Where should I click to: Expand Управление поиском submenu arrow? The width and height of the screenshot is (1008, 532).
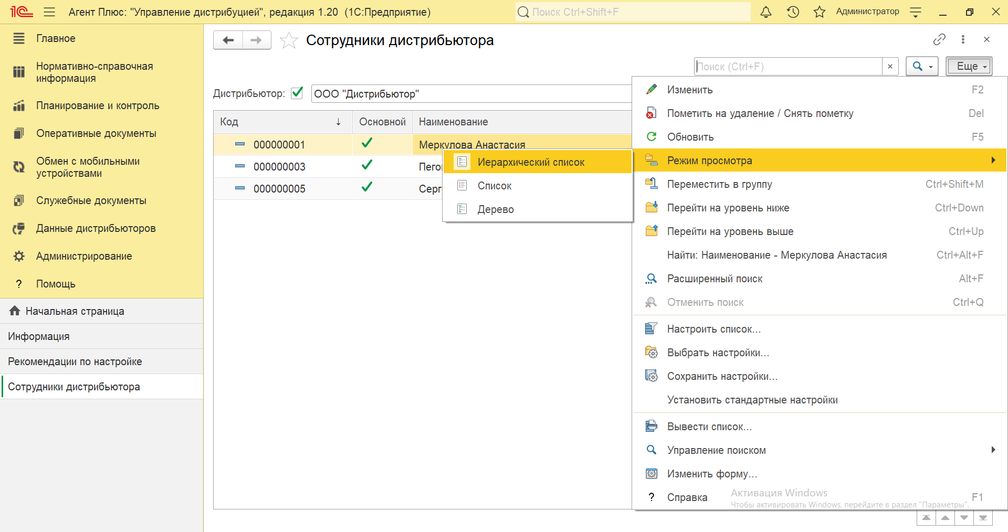(993, 450)
